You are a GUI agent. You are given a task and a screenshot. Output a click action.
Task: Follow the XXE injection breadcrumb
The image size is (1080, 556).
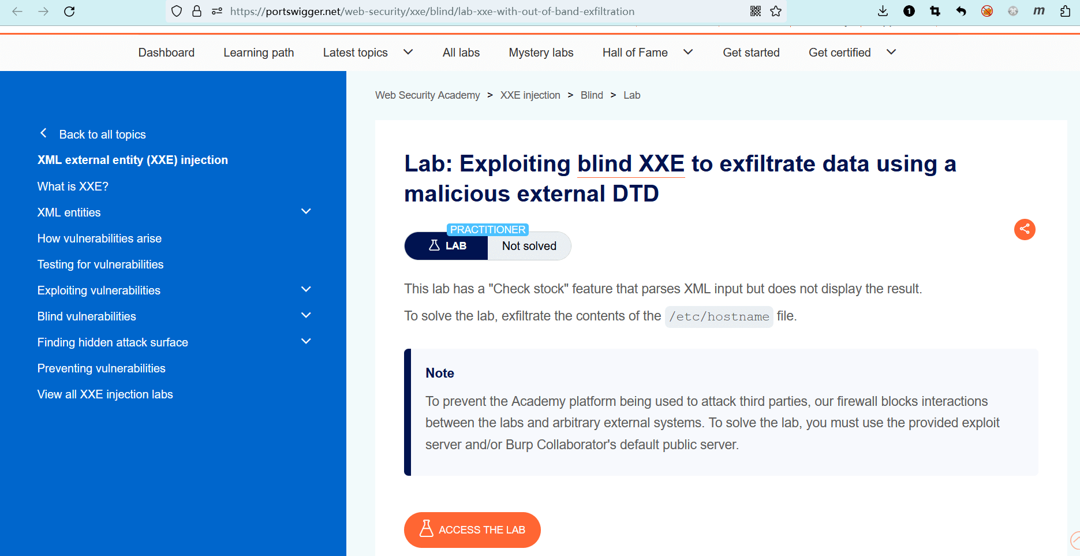tap(530, 95)
